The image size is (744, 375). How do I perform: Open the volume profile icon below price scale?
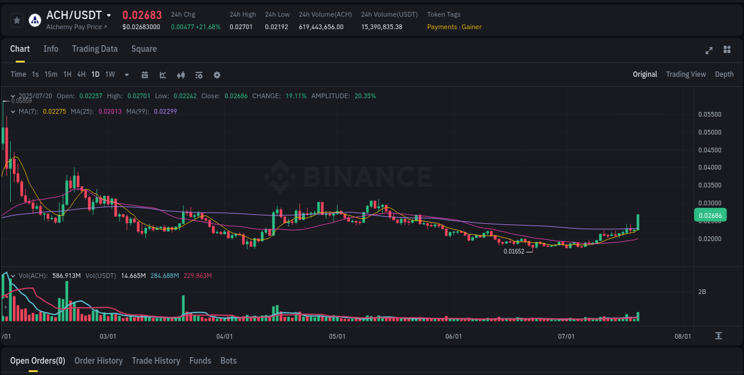coord(718,336)
